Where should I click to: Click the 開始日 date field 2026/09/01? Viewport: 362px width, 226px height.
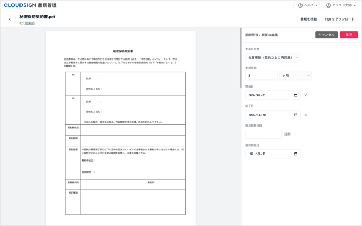[x=273, y=95]
